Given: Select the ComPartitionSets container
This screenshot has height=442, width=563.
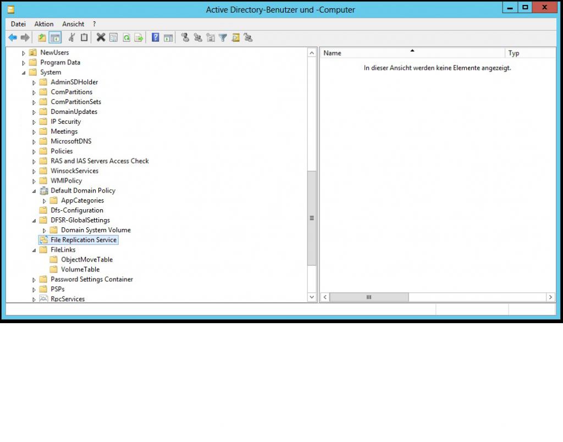Looking at the screenshot, I should pos(76,102).
